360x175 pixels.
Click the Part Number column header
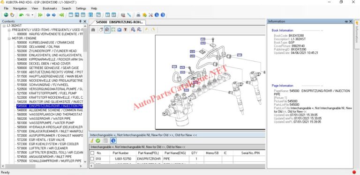(120, 153)
